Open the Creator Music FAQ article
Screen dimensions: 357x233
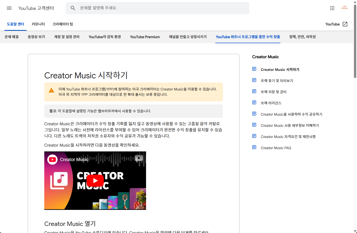276,148
